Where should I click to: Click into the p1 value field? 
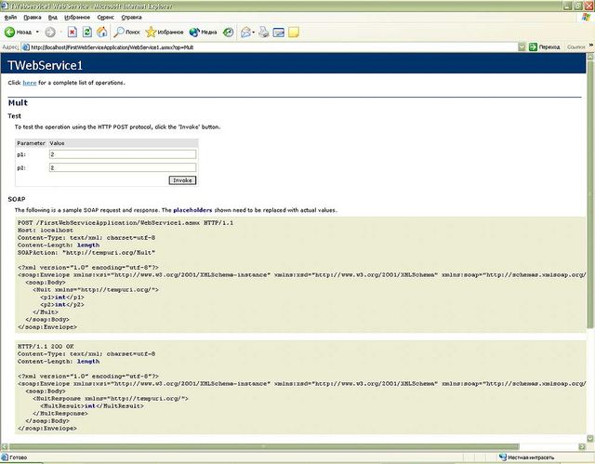[x=123, y=154]
